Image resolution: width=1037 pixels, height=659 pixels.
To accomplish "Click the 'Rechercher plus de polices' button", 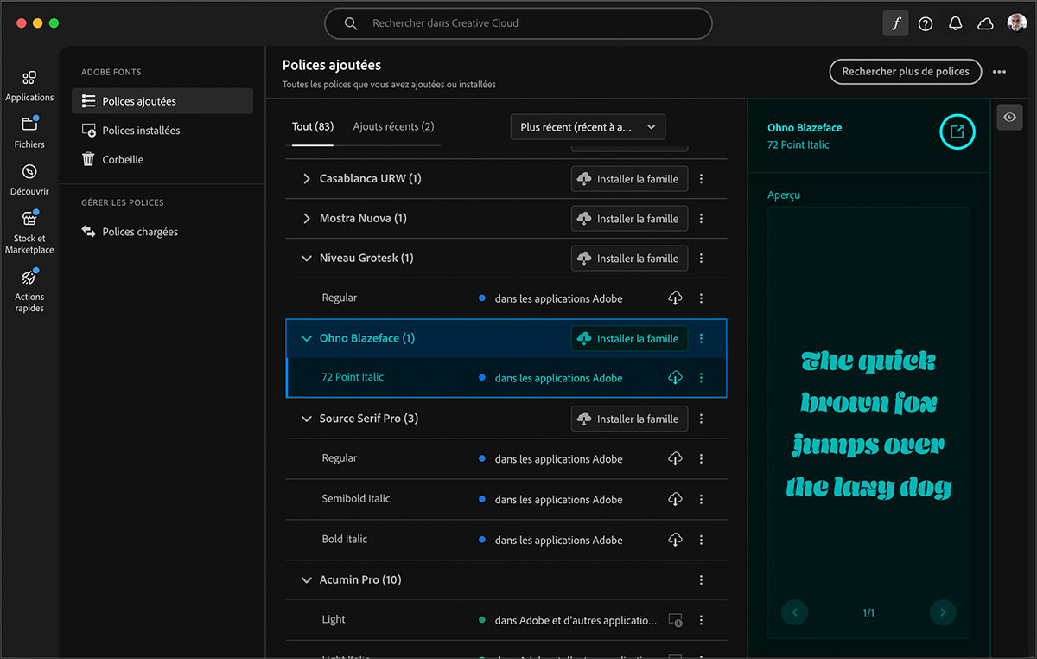I will tap(905, 72).
